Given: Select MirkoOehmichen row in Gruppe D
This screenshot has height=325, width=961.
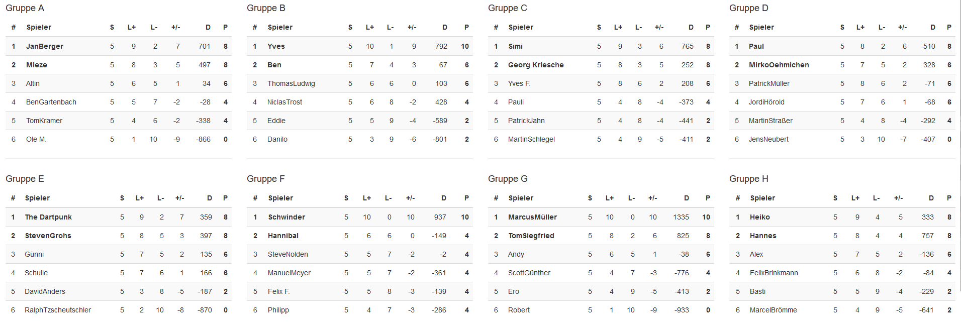Looking at the screenshot, I should point(842,65).
